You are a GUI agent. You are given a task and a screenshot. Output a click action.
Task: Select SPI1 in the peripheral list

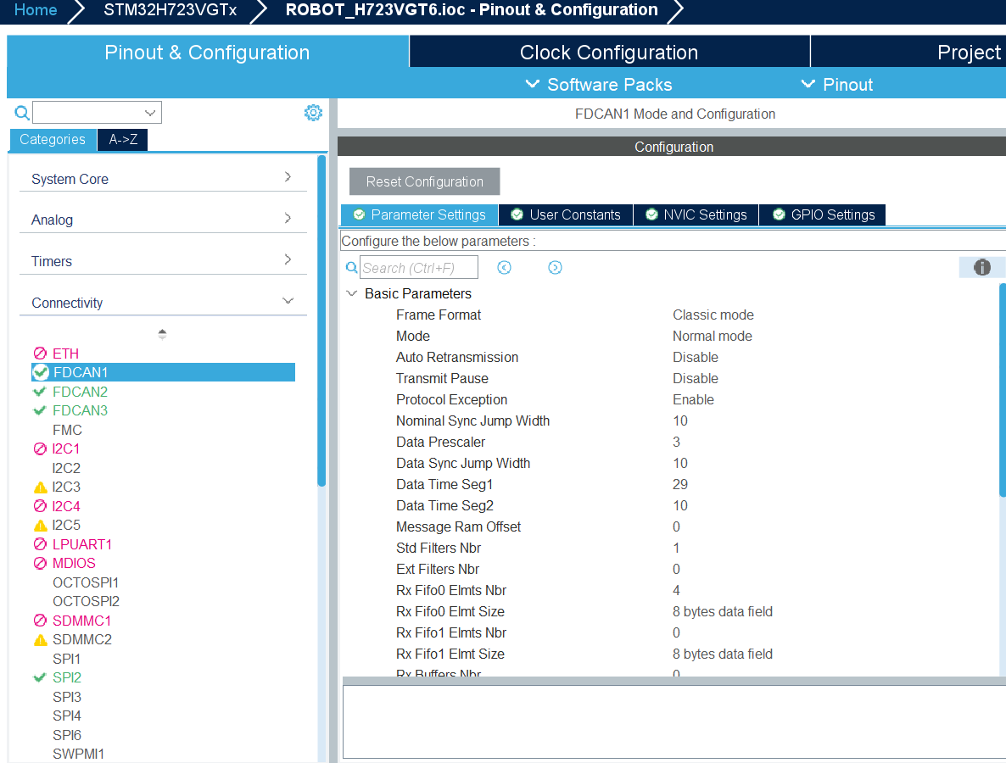tap(67, 659)
